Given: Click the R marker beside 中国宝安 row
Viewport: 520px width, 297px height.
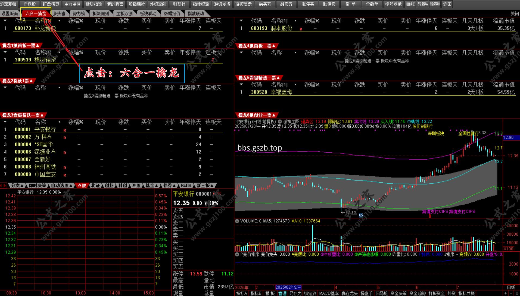Looking at the screenshot, I should 65,175.
